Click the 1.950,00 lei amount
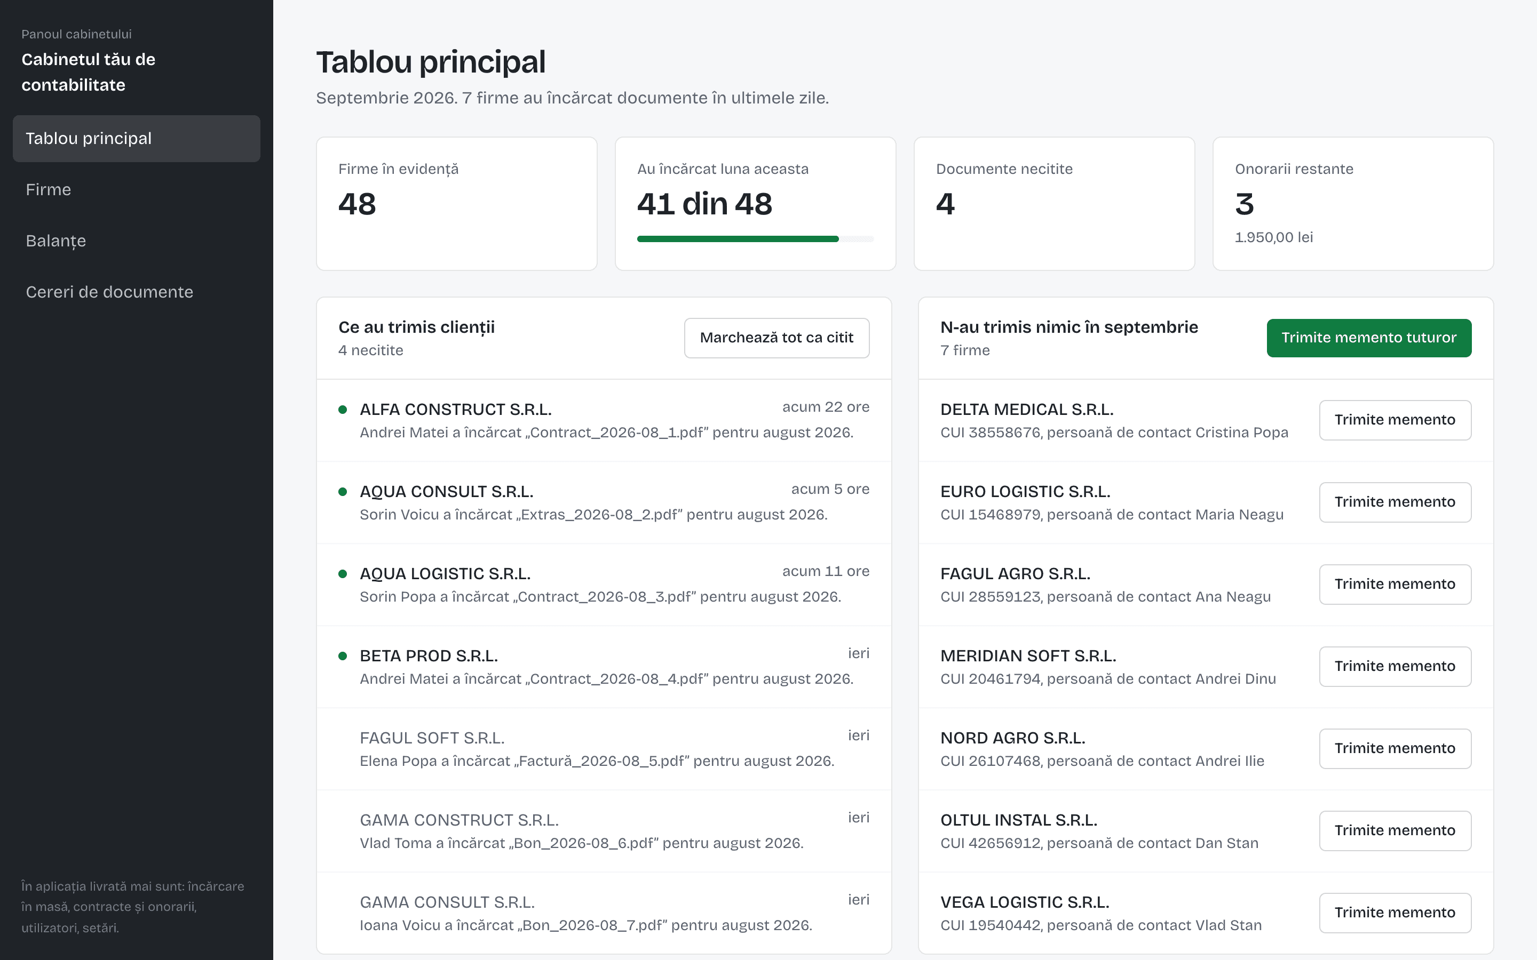Image resolution: width=1537 pixels, height=960 pixels. coord(1273,237)
